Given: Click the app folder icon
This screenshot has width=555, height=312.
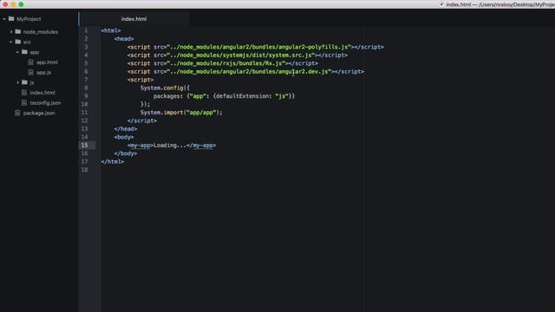Looking at the screenshot, I should (x=24, y=52).
